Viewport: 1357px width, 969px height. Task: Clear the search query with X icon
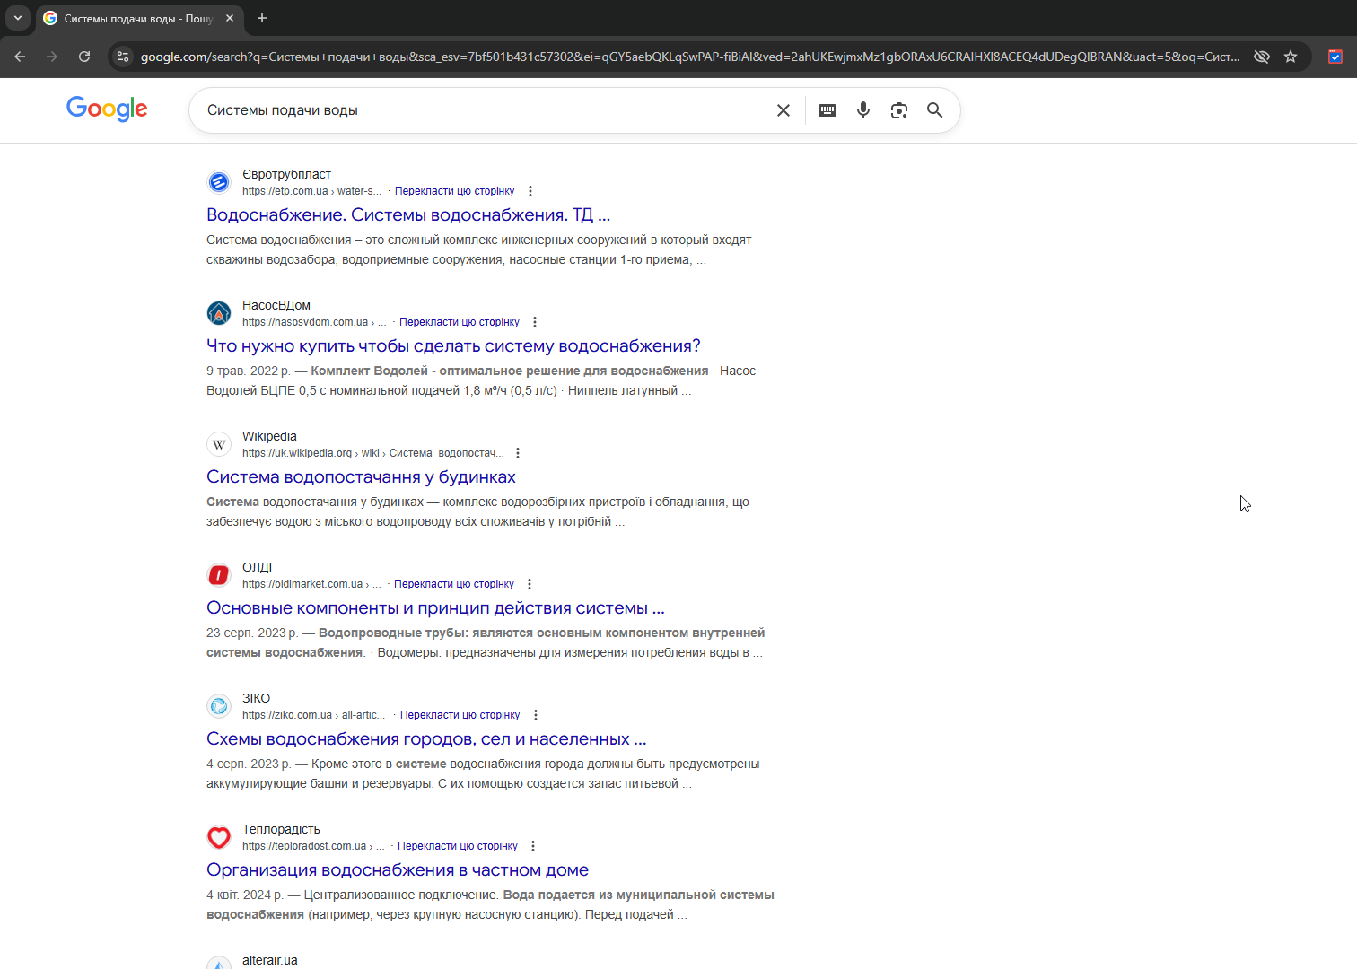(784, 110)
